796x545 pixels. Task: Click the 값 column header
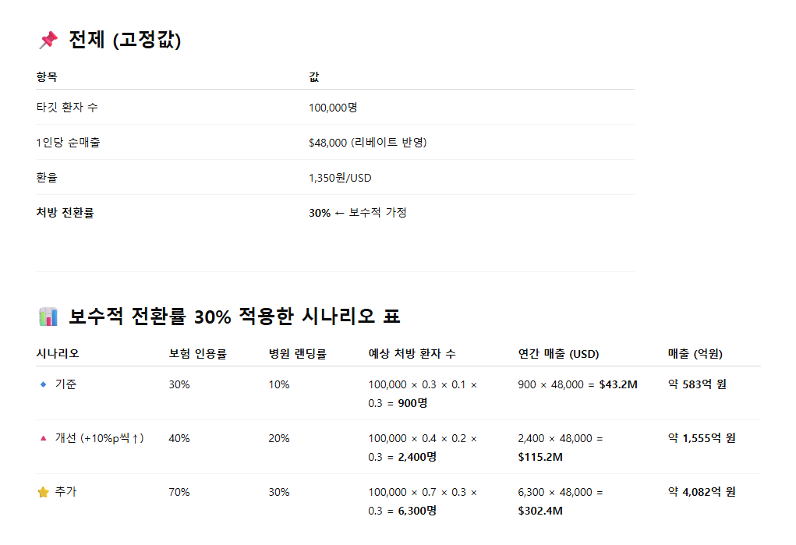pyautogui.click(x=314, y=76)
